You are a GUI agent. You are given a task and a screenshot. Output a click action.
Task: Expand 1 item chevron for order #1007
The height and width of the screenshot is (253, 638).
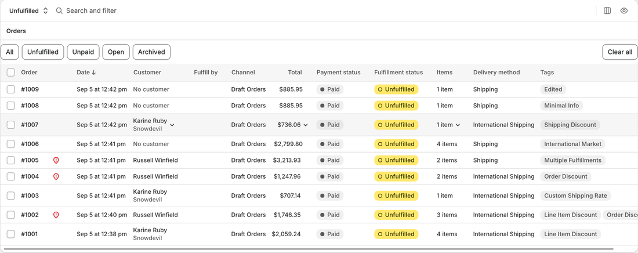tap(458, 125)
